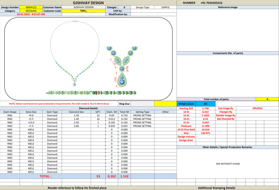Select diamond size 1.40 cell
The image size is (279, 190).
coord(76,119)
